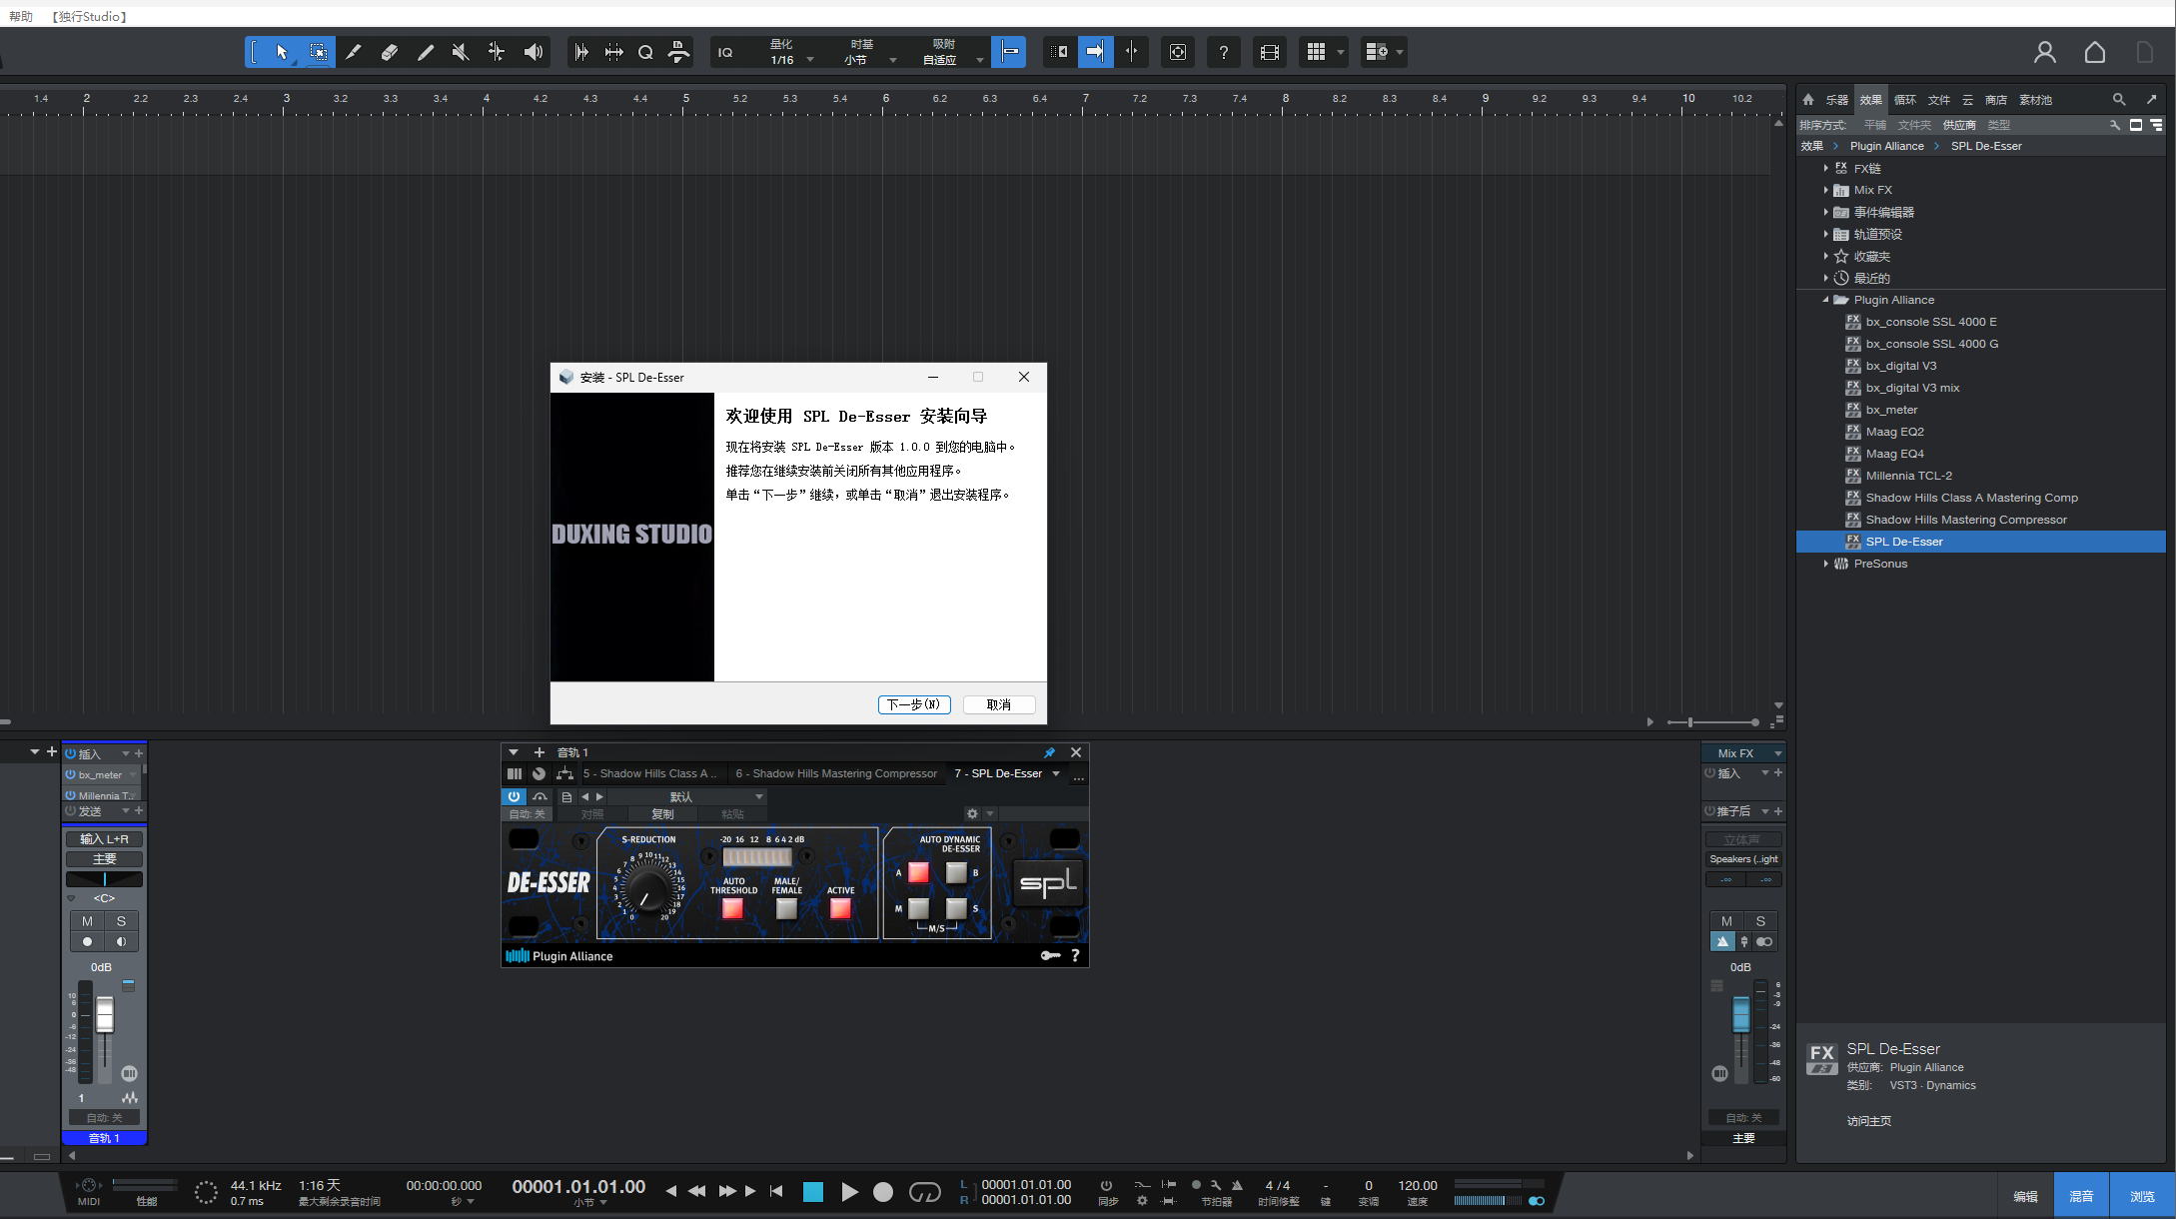Switch to the 素材池 browser tab
Viewport: 2176px width, 1219px height.
pos(2035,100)
